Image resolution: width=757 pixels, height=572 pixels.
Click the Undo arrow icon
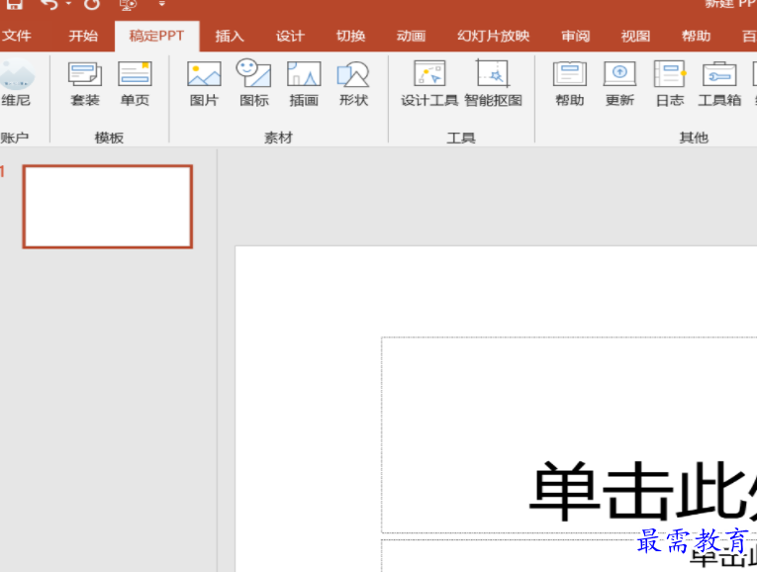point(49,4)
